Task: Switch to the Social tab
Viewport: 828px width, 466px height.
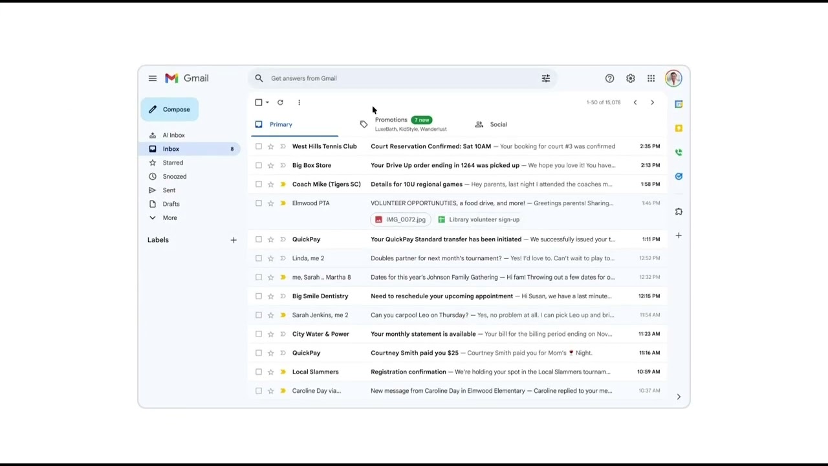Action: (492, 124)
